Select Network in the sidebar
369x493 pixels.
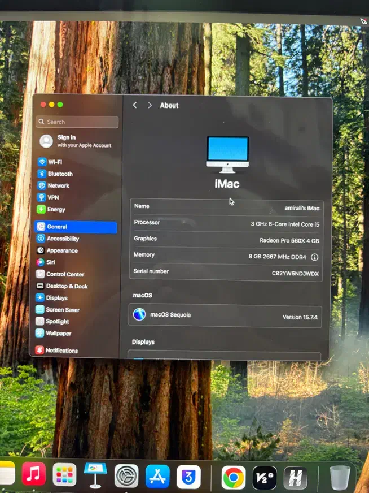tap(54, 185)
